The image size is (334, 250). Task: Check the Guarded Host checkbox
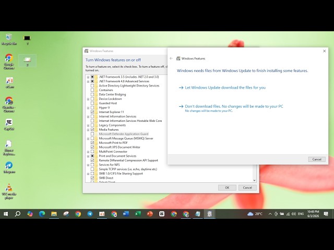[x=92, y=103]
